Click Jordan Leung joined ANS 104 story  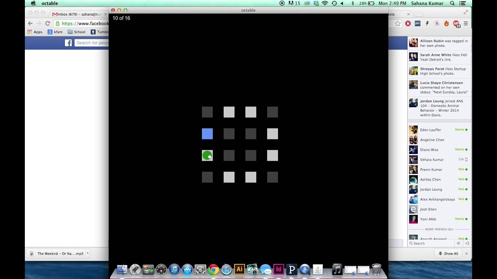tap(439, 108)
